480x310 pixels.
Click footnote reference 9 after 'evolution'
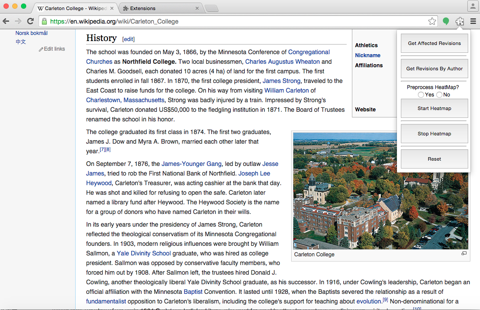(385, 299)
